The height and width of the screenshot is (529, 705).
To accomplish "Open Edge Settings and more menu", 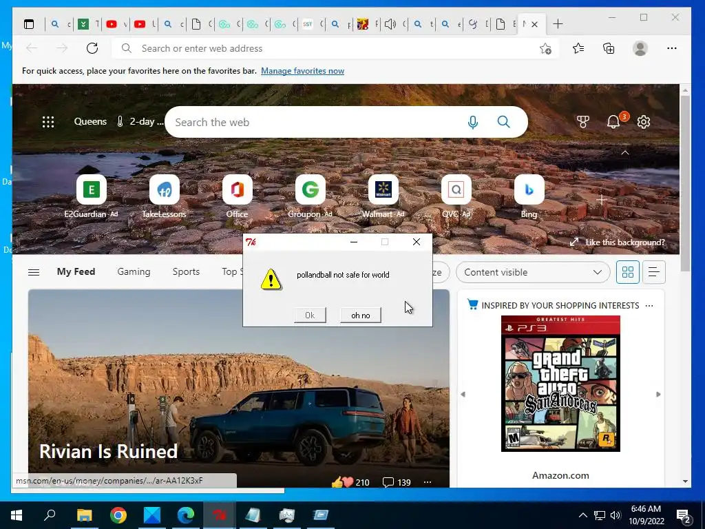I will (x=672, y=48).
